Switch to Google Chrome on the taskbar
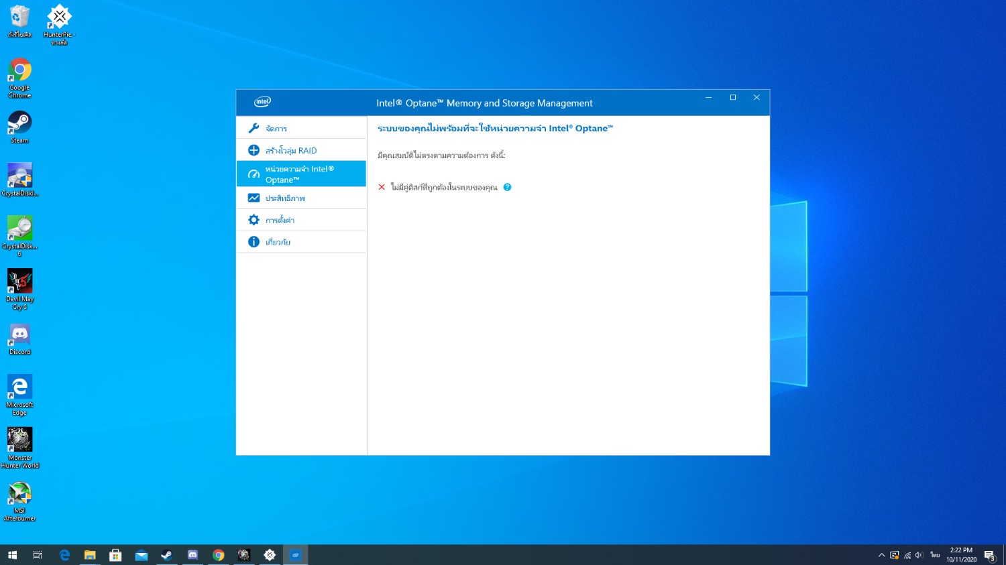 point(218,555)
